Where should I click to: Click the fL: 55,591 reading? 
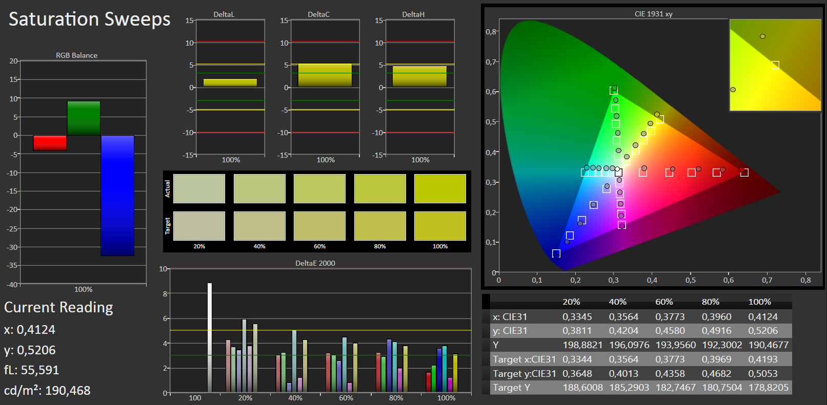pyautogui.click(x=32, y=370)
